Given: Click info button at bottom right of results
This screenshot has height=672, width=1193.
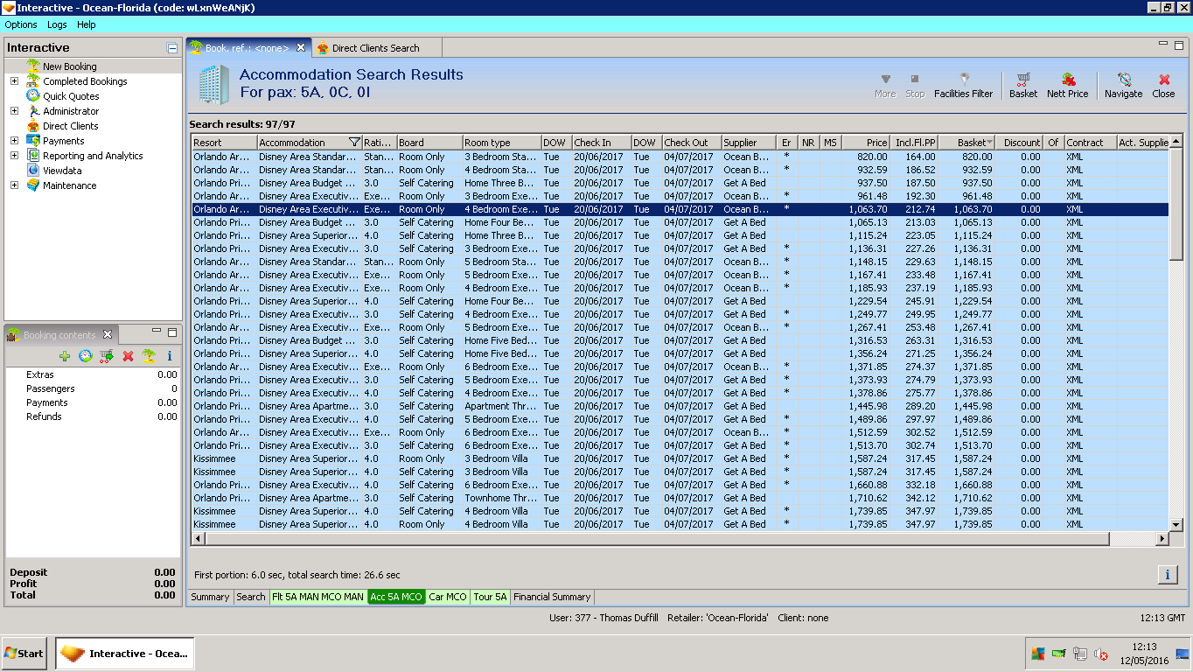Looking at the screenshot, I should click(x=1167, y=574).
